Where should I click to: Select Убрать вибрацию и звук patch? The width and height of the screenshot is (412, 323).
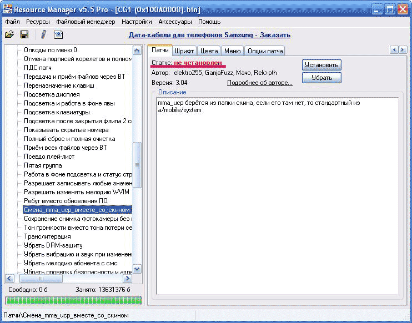78,255
